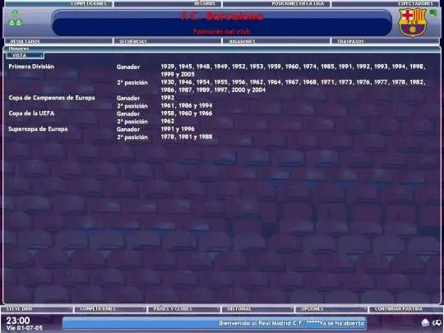Select the Copa de Campeones de Europa label
The height and width of the screenshot is (333, 444).
52,98
